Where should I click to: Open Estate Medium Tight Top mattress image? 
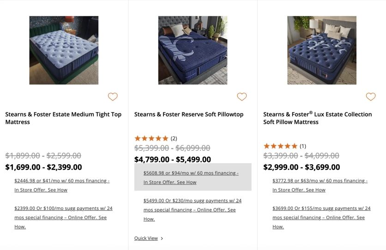click(64, 50)
